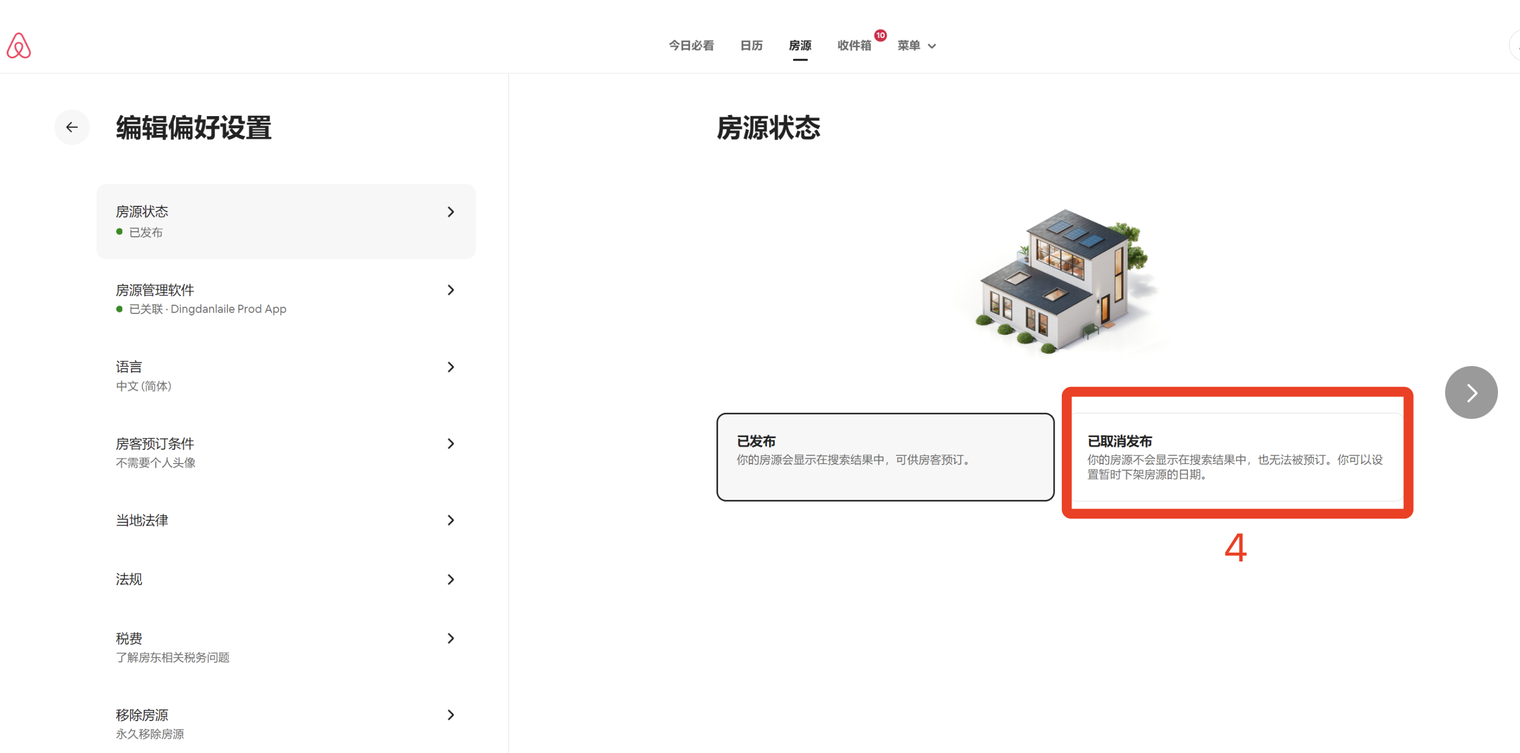Screen dimensions: 1520x753
Task: Choose the 已取消发布 status option card
Action: pyautogui.click(x=1237, y=457)
